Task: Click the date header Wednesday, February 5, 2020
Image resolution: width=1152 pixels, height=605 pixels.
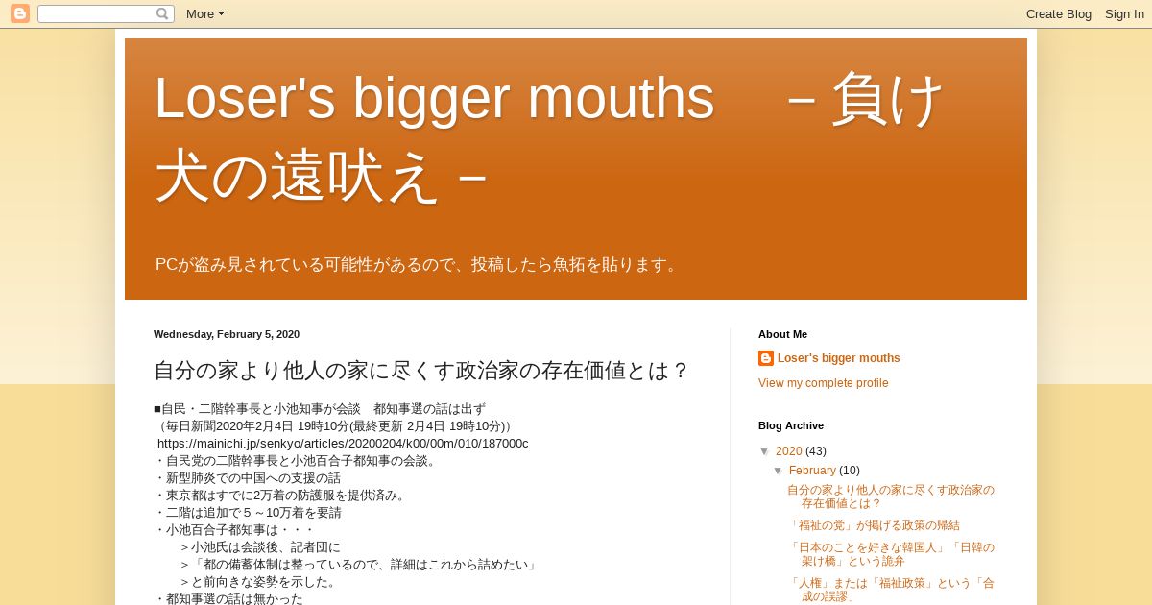Action: (227, 334)
